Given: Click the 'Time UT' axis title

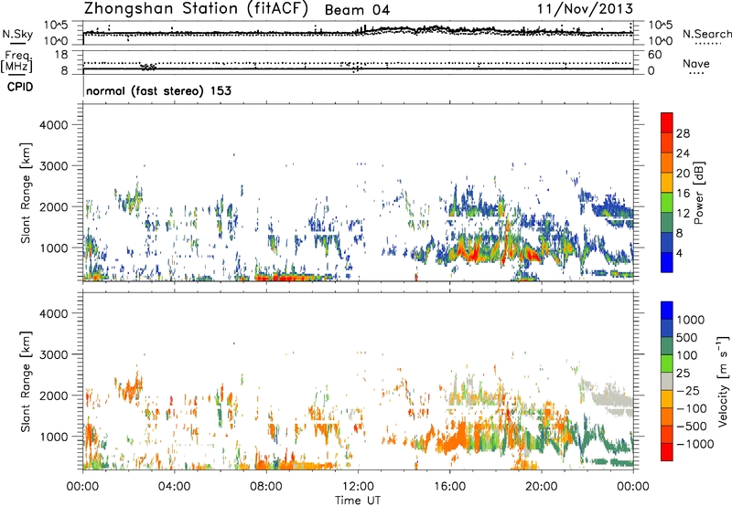Looking at the screenshot, I should [x=358, y=500].
